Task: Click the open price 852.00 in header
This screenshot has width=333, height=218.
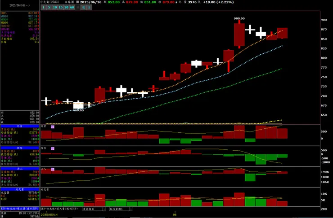Action: click(113, 2)
